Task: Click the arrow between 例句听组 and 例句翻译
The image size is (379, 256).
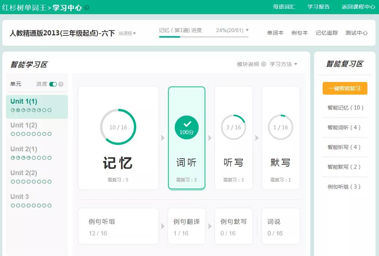Action: point(163,226)
